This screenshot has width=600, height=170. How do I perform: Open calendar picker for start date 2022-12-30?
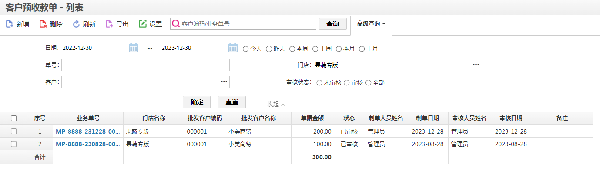tap(133, 48)
